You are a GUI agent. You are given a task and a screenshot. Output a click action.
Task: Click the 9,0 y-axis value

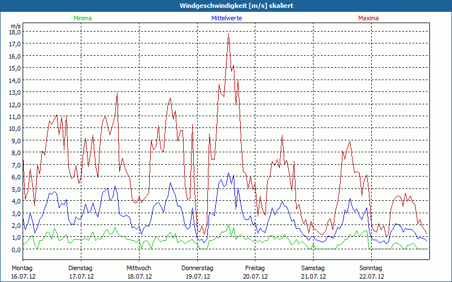tap(17, 140)
